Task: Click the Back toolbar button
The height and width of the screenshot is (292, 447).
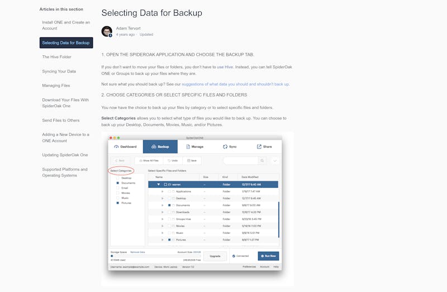Action: pyautogui.click(x=120, y=161)
